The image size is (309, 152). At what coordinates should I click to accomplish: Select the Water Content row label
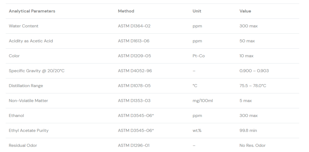tap(24, 26)
